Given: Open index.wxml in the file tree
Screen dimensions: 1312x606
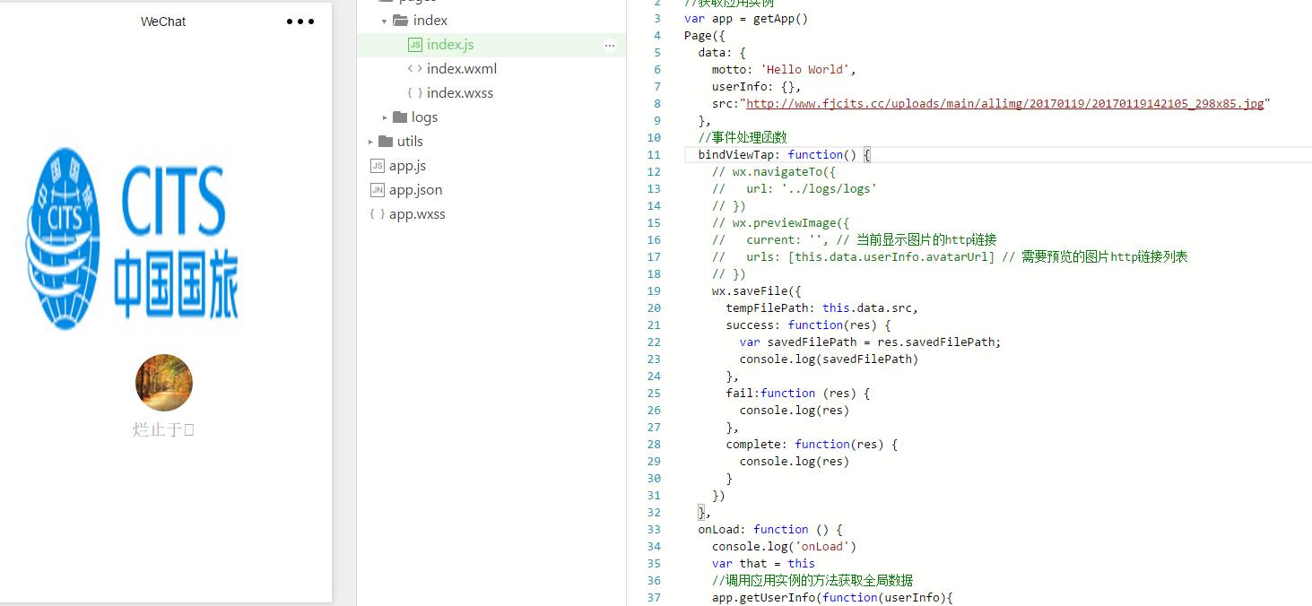Looking at the screenshot, I should [462, 68].
